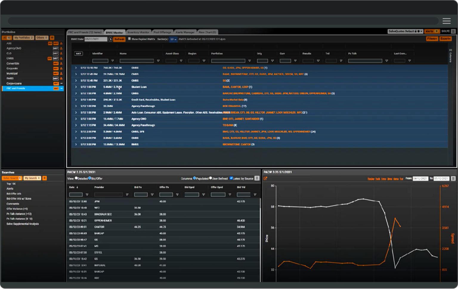The image size is (458, 289).
Task: Open the Sector(s) SP dropdown
Action: [x=173, y=39]
